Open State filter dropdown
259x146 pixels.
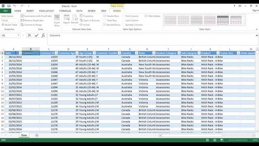[x=154, y=53]
